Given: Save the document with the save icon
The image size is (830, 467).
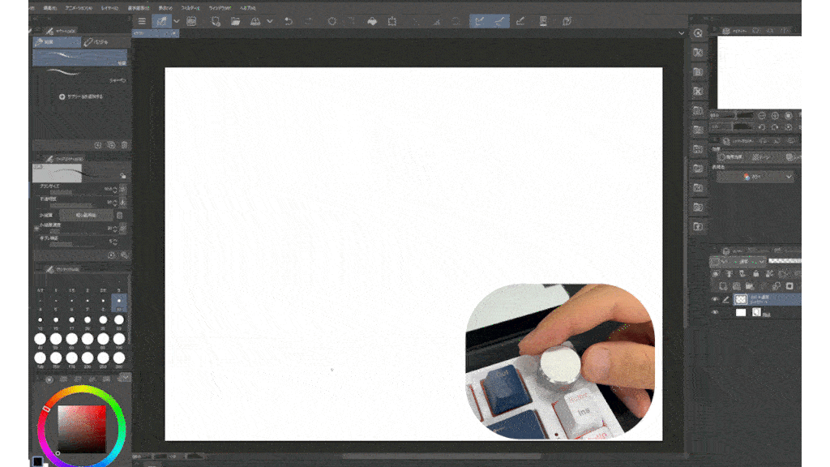Looking at the screenshot, I should pyautogui.click(x=255, y=21).
